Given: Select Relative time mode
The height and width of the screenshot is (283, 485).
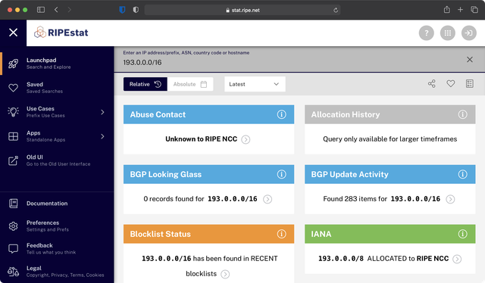Looking at the screenshot, I should (145, 84).
